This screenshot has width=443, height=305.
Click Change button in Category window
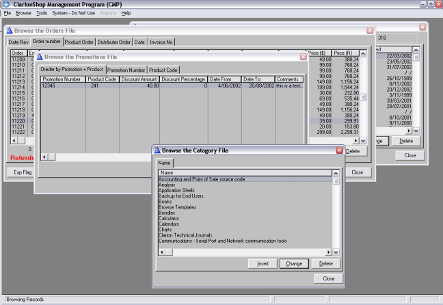pos(294,263)
